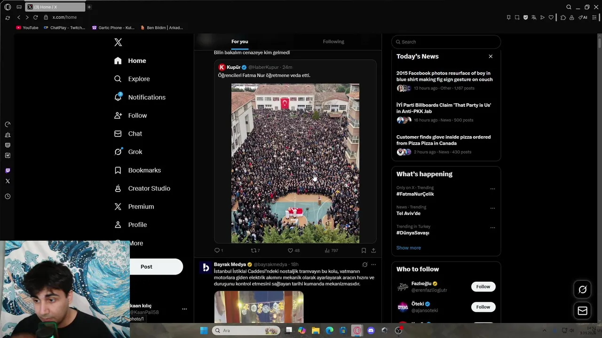602x338 pixels.
Task: Open history clock in Opera sidebar
Action: coord(8,197)
